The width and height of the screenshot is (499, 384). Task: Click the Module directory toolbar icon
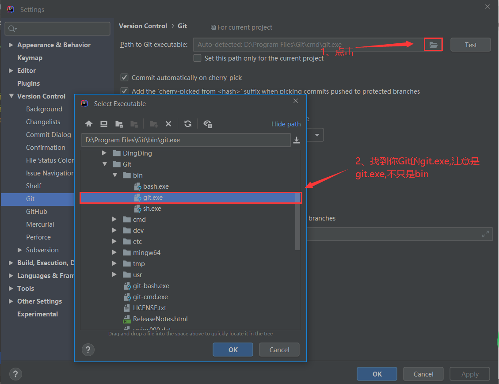coord(134,124)
